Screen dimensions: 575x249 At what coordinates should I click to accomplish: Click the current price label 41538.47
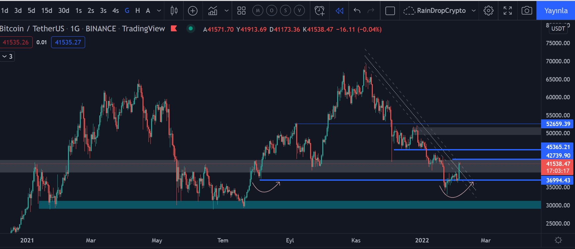coord(558,164)
